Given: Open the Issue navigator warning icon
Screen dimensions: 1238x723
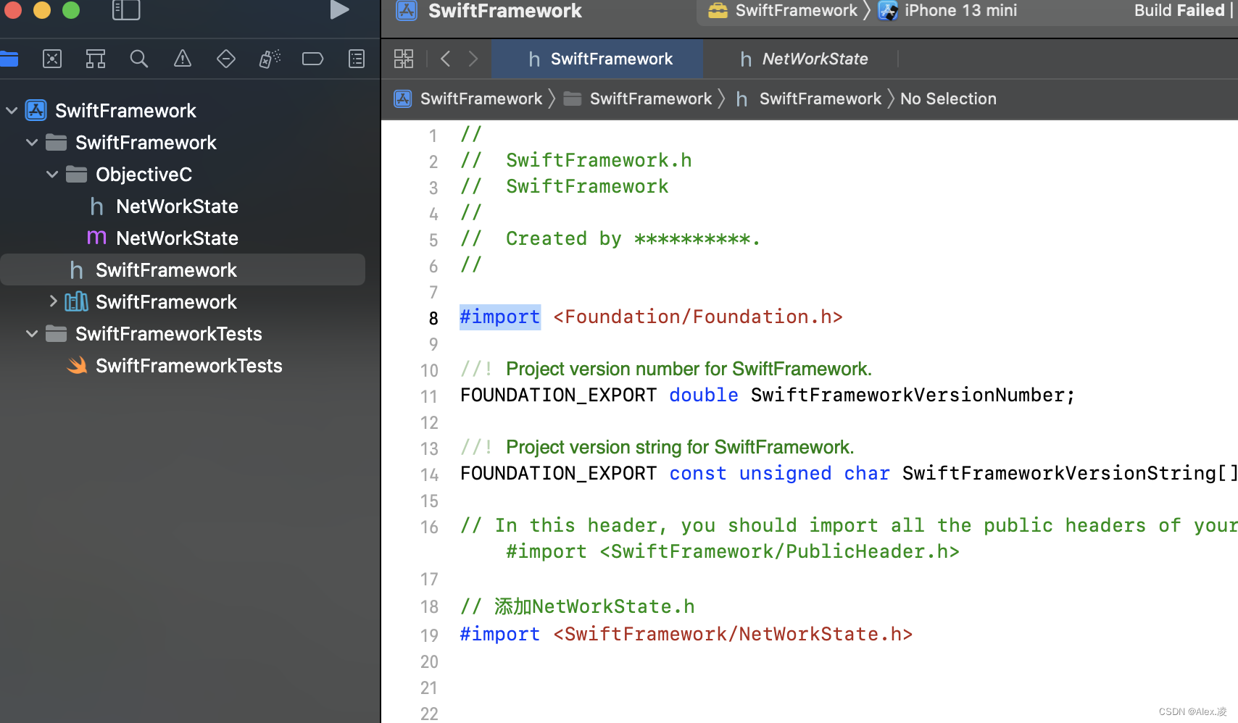Looking at the screenshot, I should pos(183,59).
